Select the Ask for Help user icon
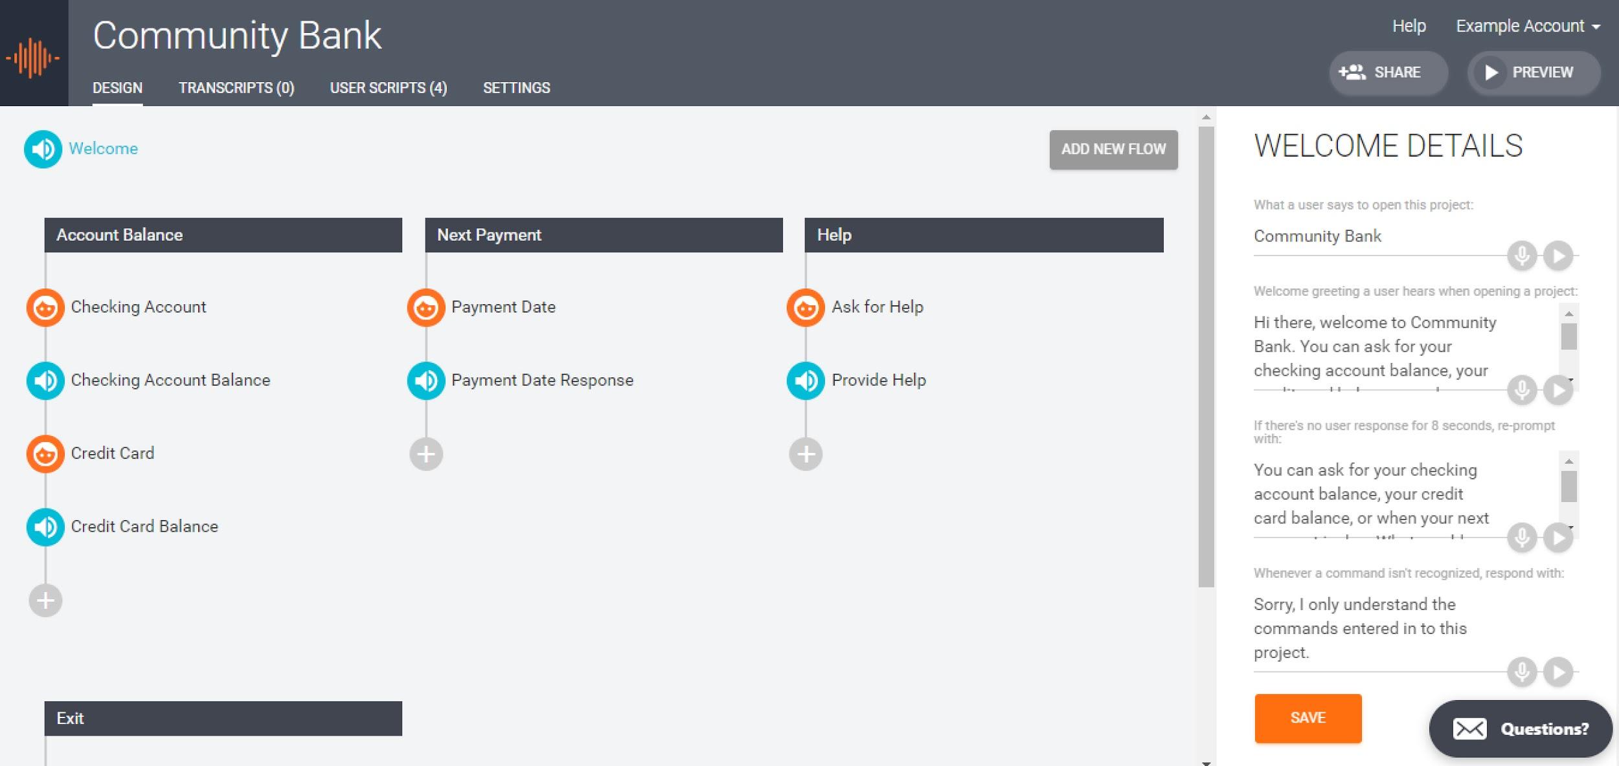 click(806, 307)
